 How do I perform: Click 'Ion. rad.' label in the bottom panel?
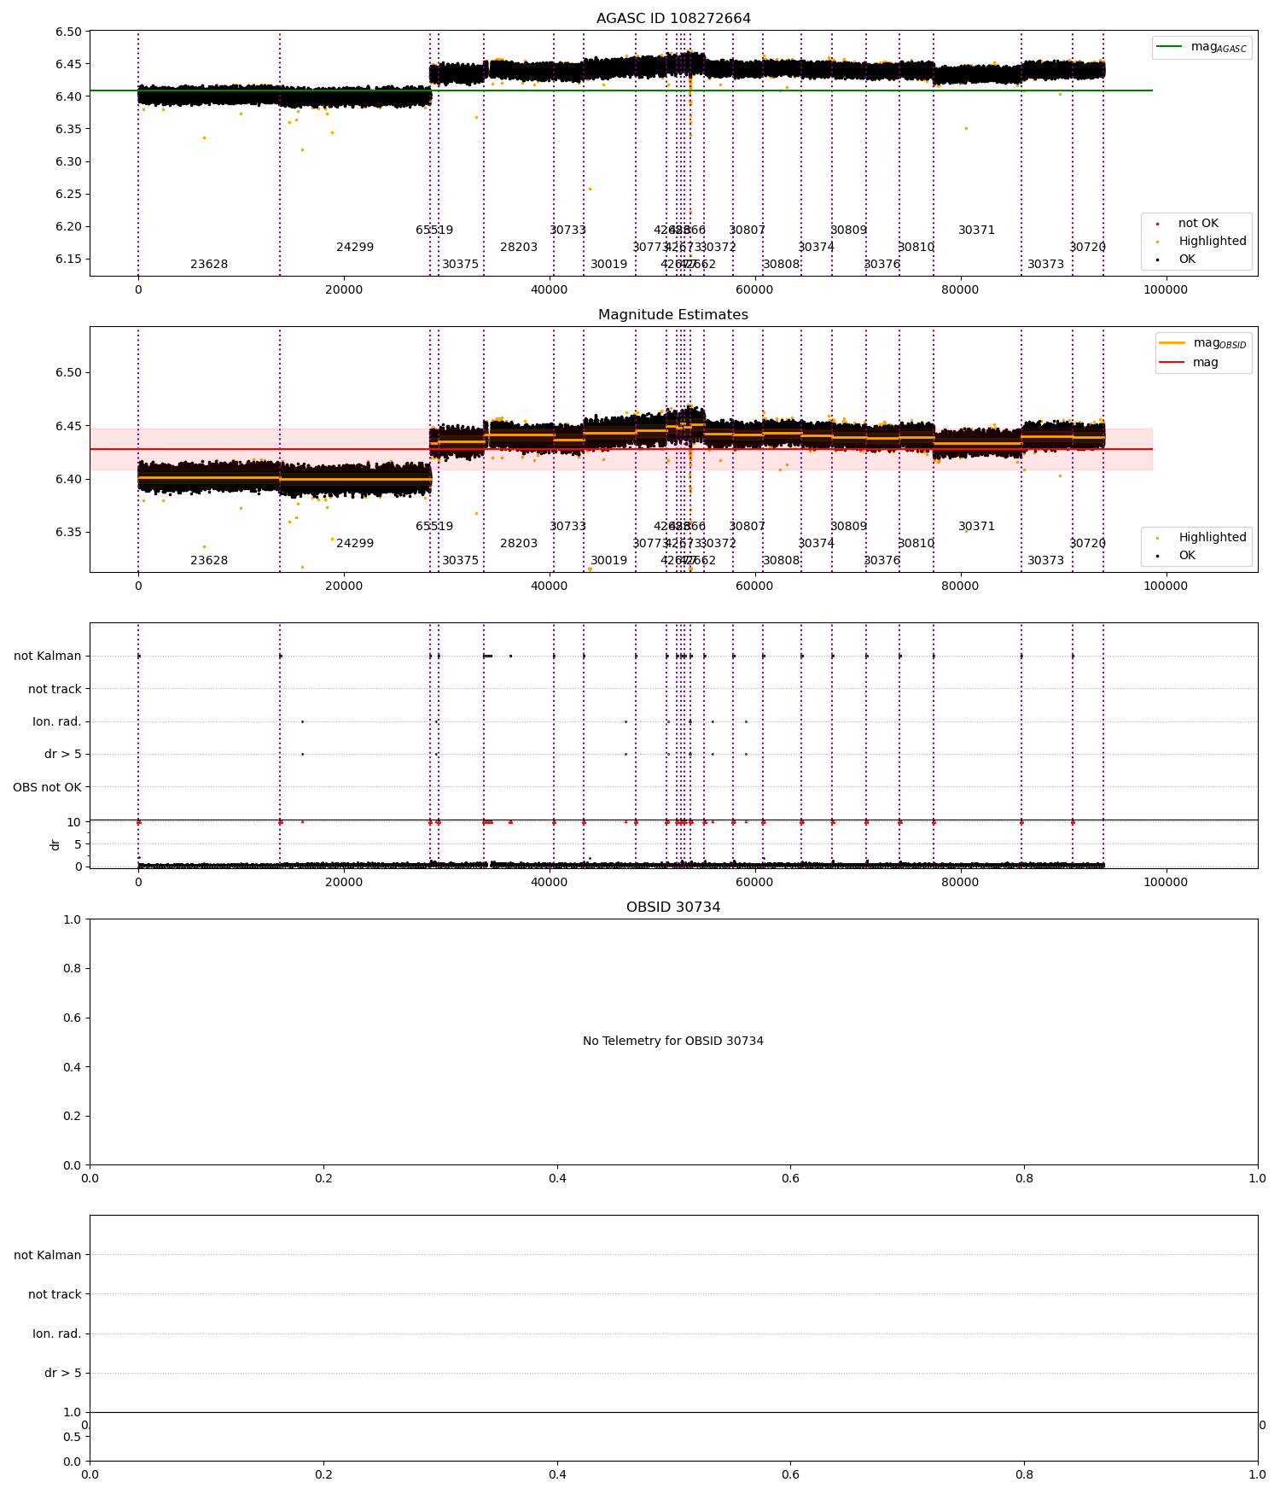click(x=57, y=1334)
